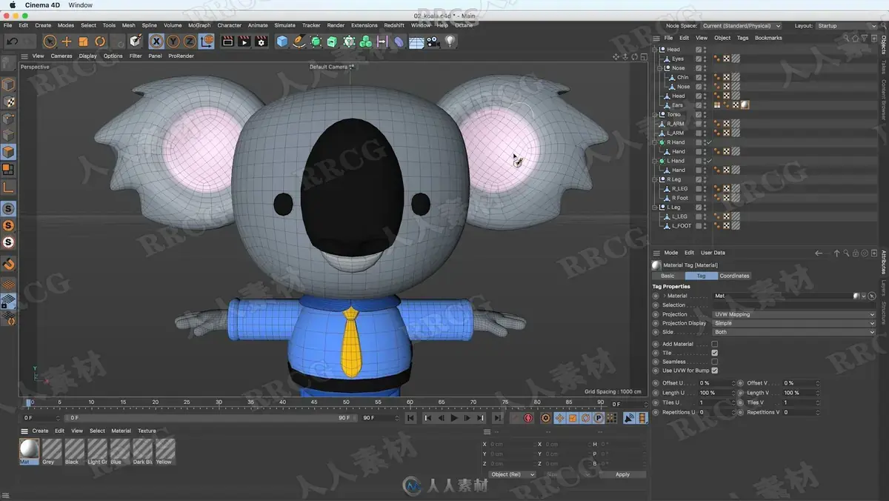This screenshot has width=889, height=501.
Task: Click Render View clapperboard icon
Action: (x=227, y=42)
